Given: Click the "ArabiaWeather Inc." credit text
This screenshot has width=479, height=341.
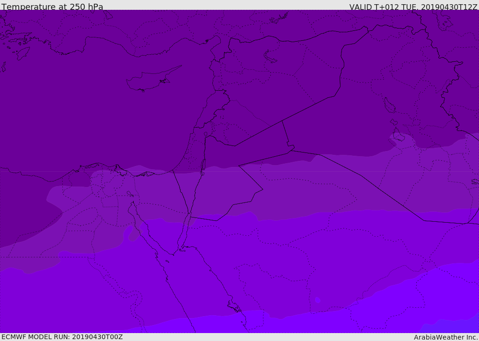Looking at the screenshot, I should tap(445, 337).
